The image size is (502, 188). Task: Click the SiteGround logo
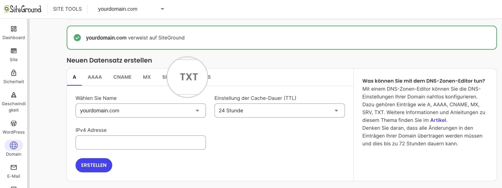click(x=23, y=9)
